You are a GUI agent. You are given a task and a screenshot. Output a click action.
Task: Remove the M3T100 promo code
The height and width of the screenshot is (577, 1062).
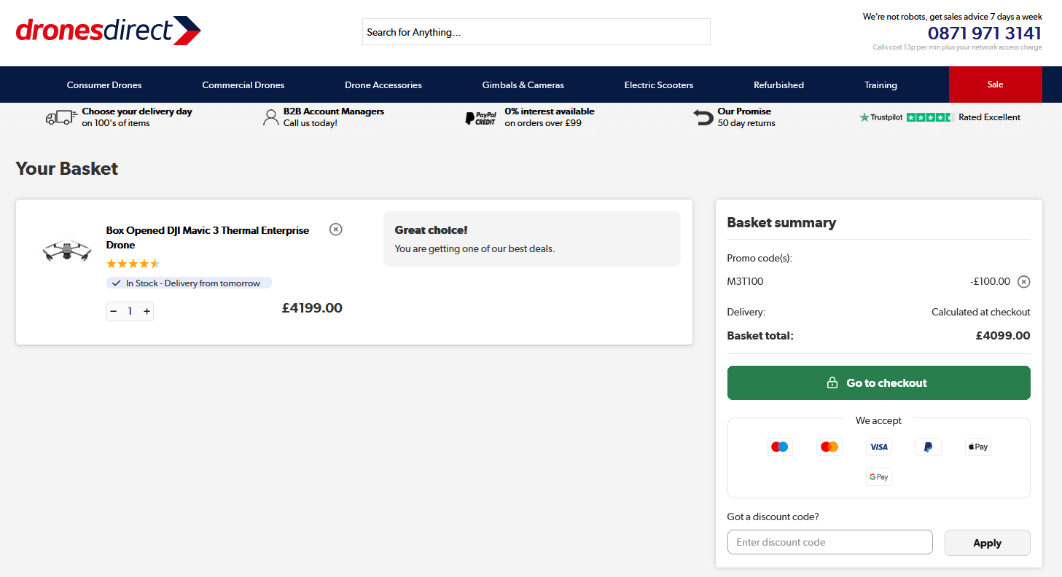[x=1023, y=282]
